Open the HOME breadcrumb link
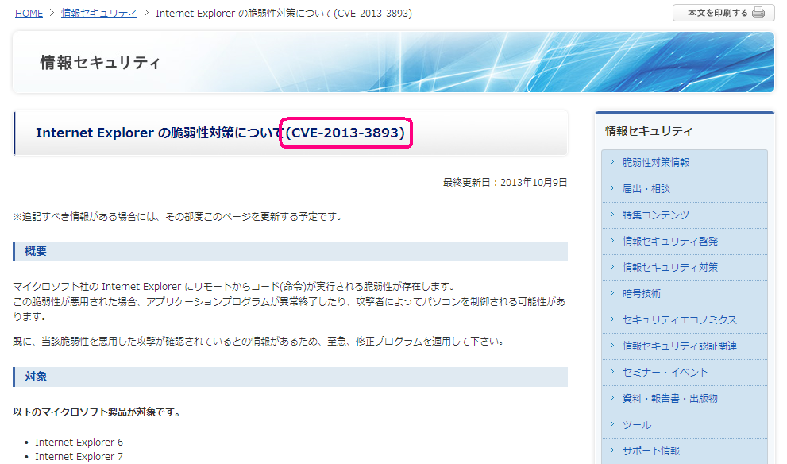 (29, 14)
